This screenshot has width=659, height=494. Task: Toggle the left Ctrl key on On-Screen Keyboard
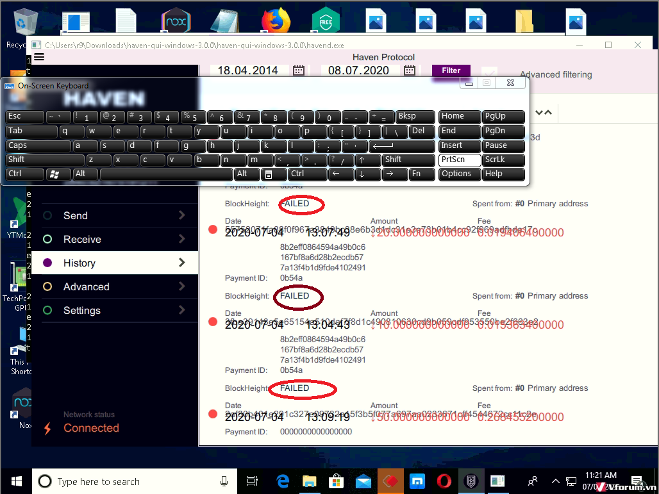(25, 174)
